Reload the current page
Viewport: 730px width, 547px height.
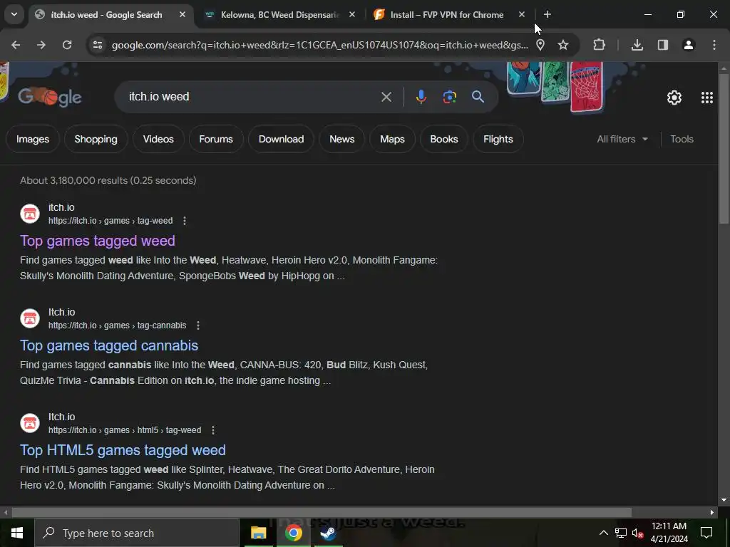[x=67, y=45]
